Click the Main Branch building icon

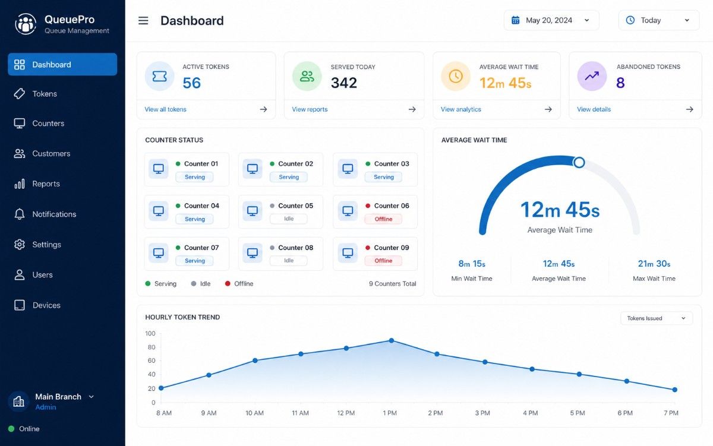(x=18, y=401)
